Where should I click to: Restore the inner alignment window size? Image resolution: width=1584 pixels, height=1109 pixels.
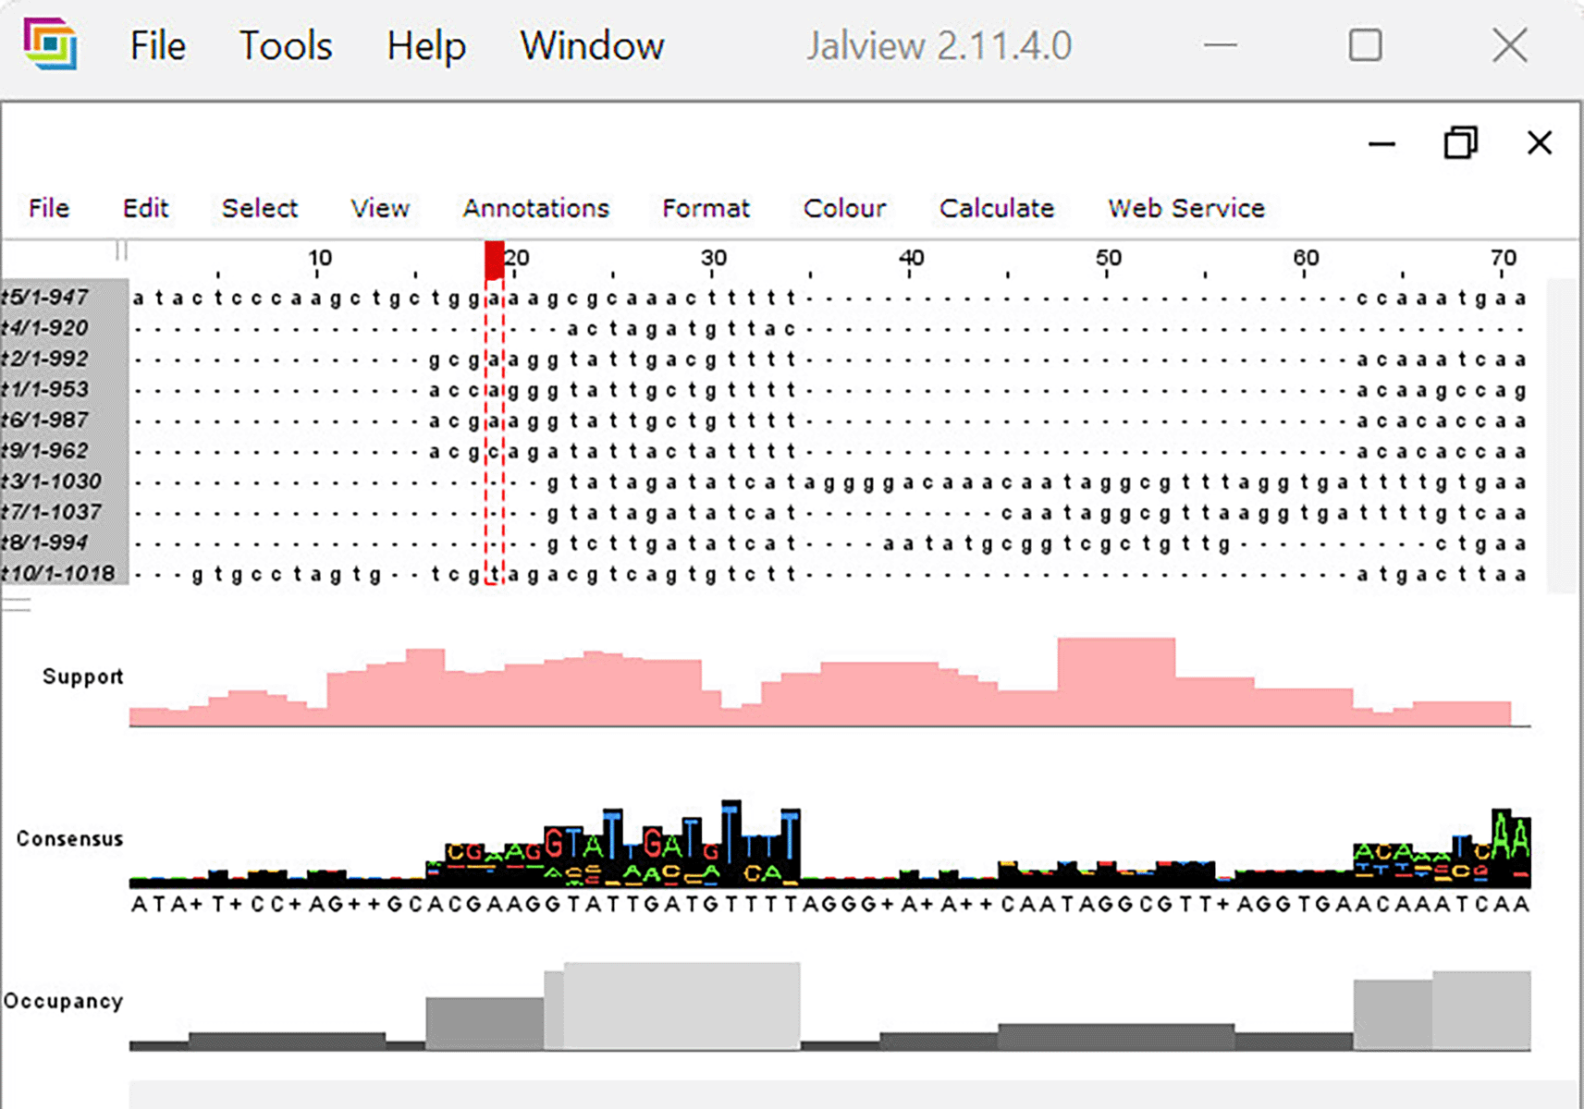tap(1461, 143)
